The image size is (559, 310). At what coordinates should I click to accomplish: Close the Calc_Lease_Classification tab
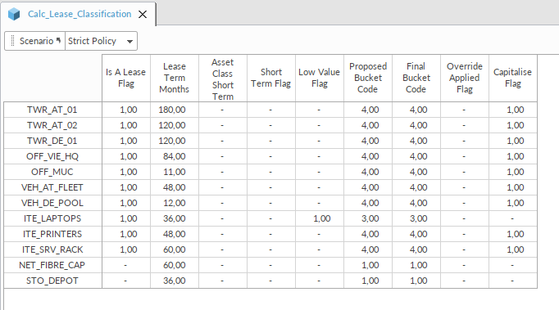pyautogui.click(x=143, y=14)
